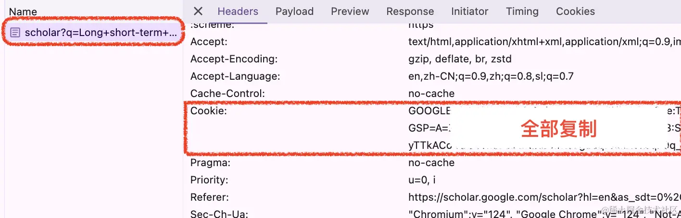This screenshot has height=218, width=681.
Task: View the Timing tab
Action: (x=522, y=11)
